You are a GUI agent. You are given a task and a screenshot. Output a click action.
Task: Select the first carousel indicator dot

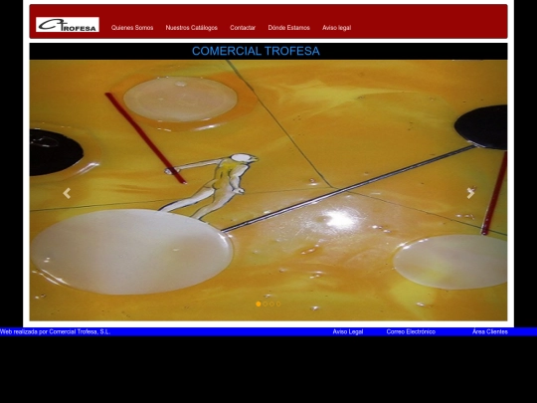pos(259,303)
